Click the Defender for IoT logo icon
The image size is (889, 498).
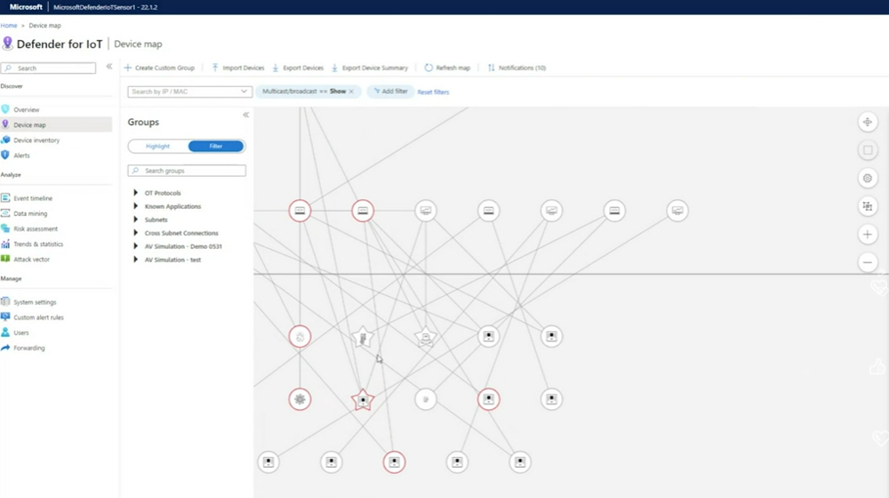pos(7,44)
